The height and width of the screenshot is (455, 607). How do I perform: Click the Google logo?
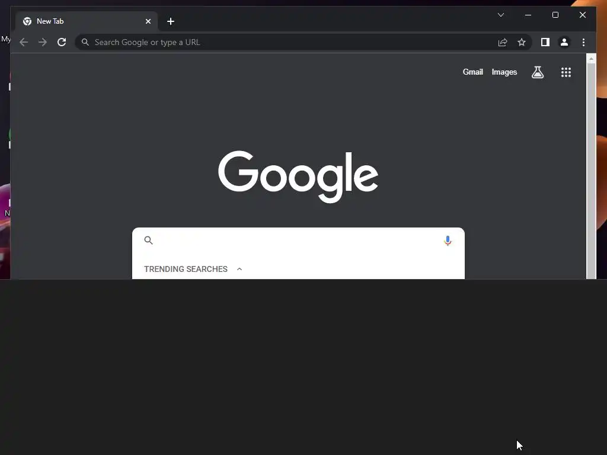tap(298, 177)
